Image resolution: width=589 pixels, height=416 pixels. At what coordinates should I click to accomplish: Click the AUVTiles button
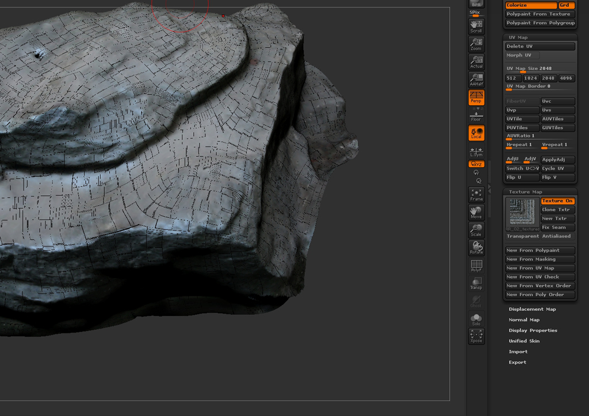tap(557, 119)
